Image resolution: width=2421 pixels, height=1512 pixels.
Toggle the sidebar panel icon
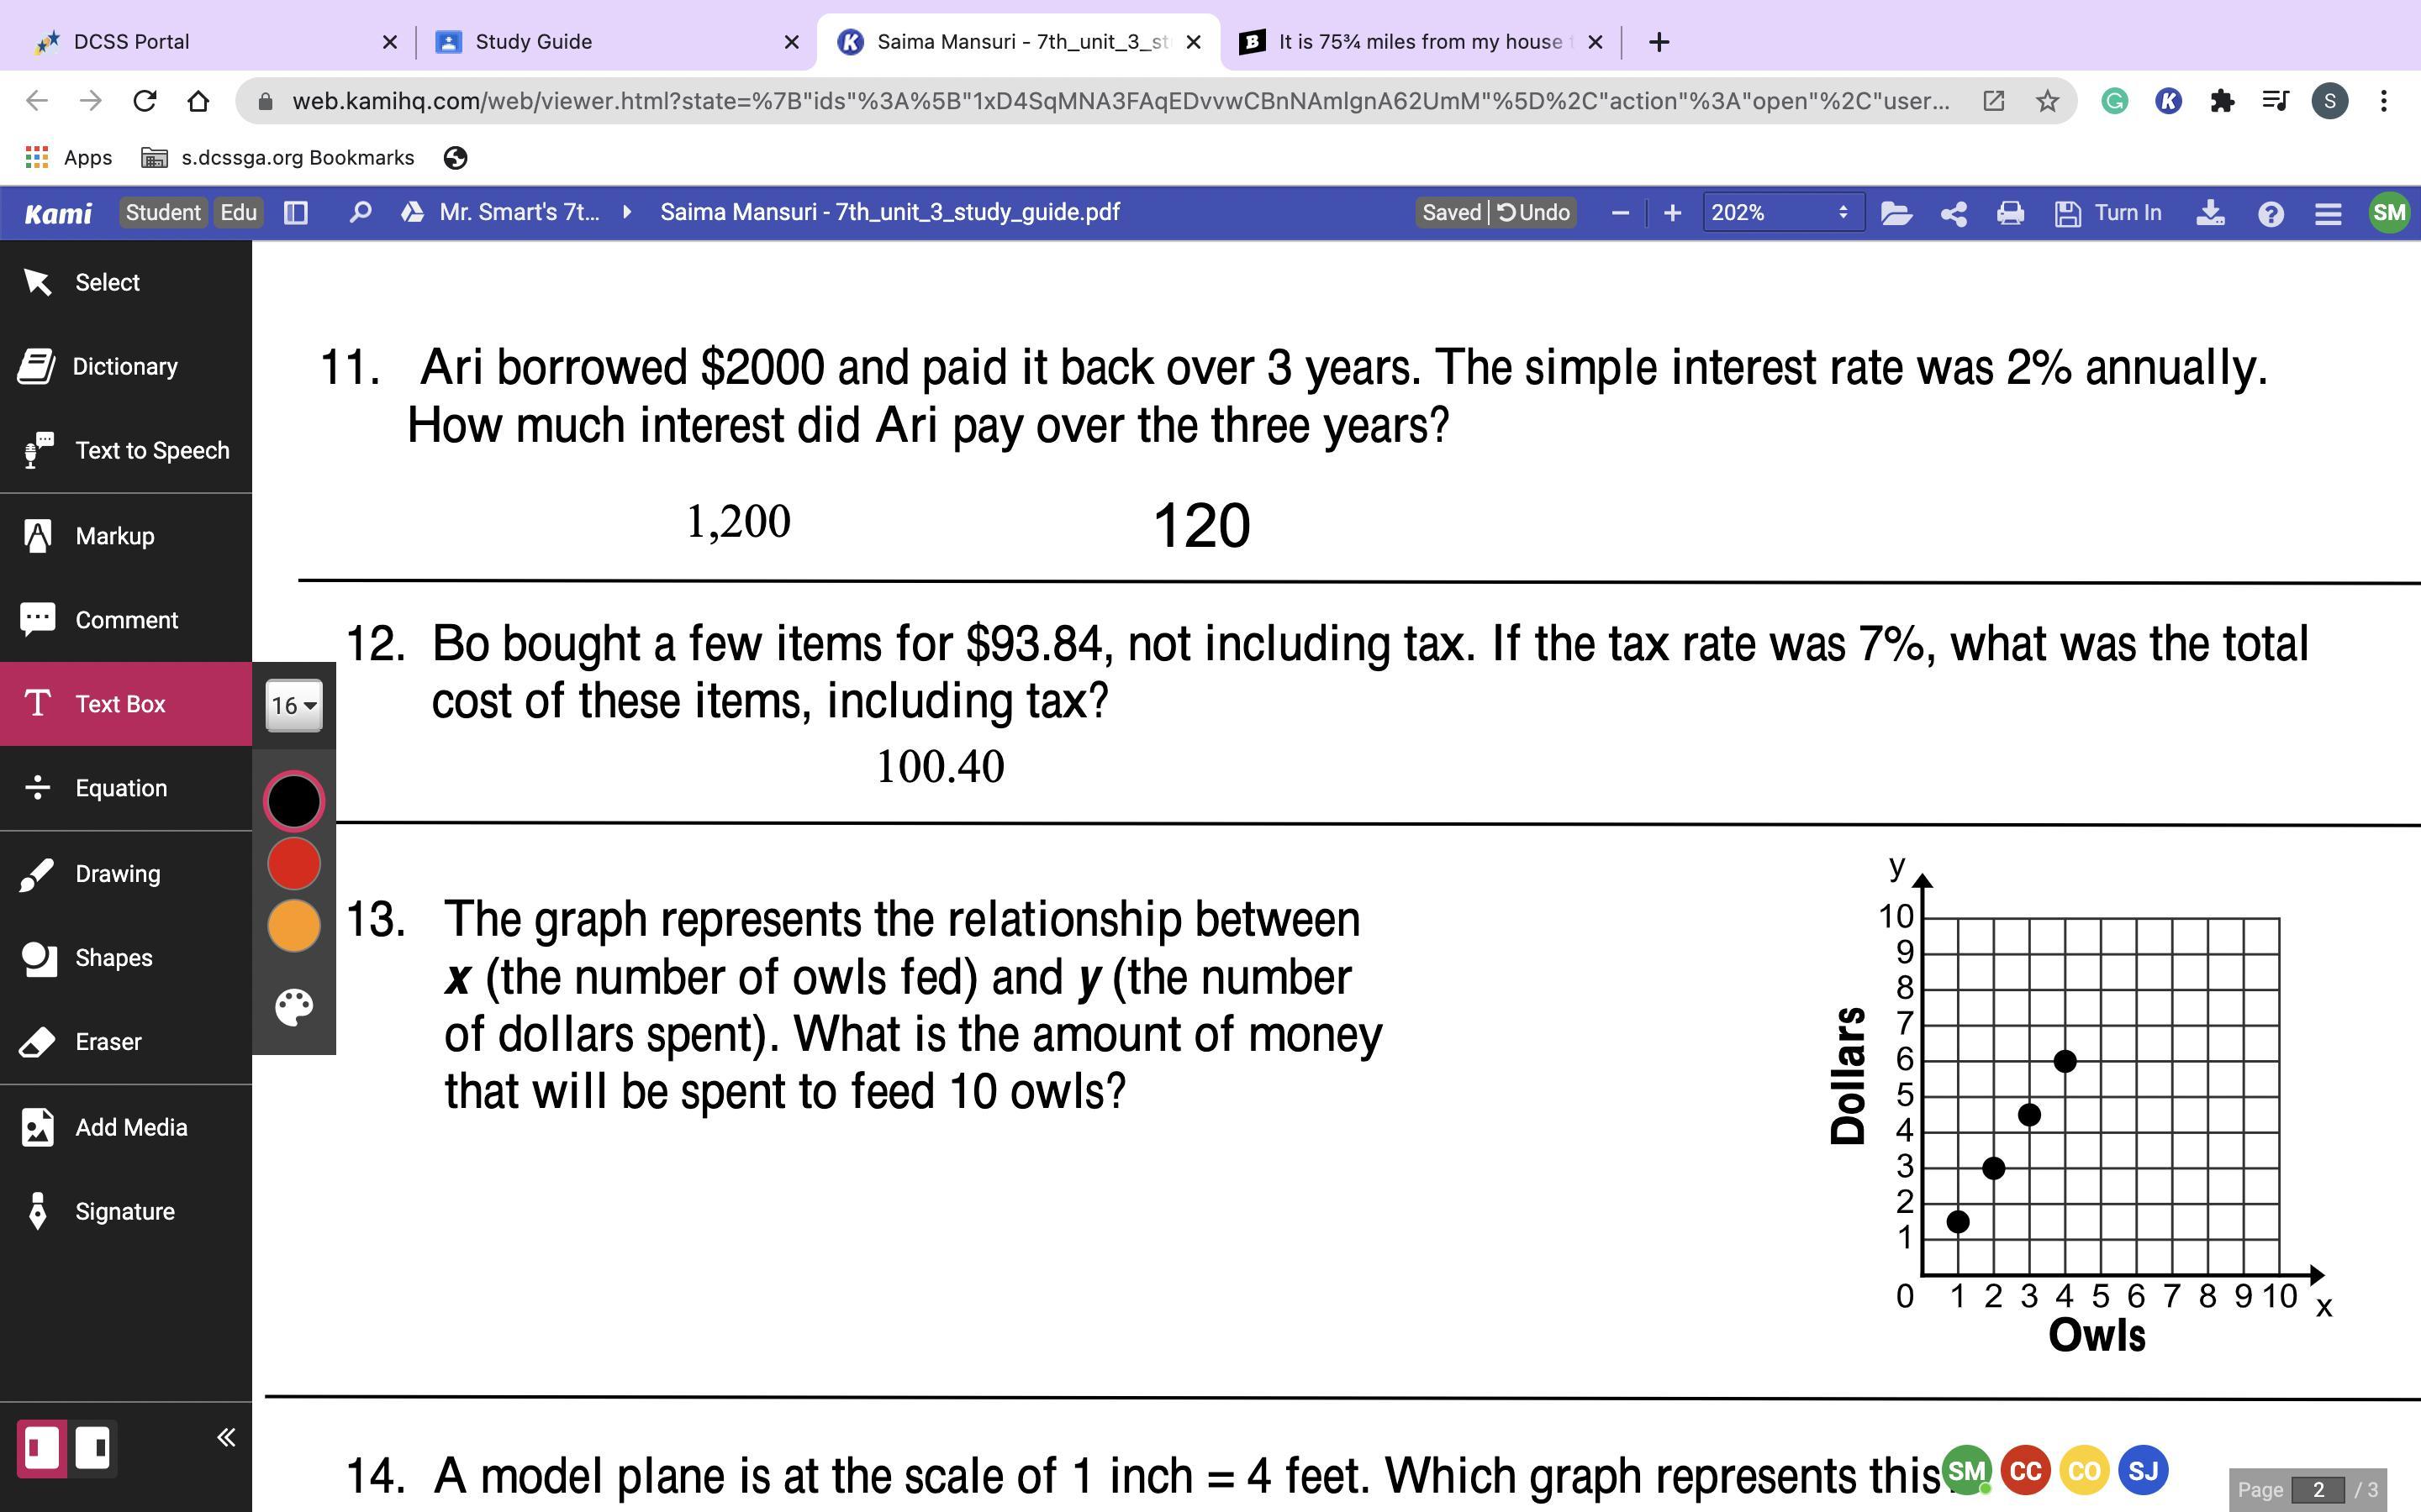[296, 213]
